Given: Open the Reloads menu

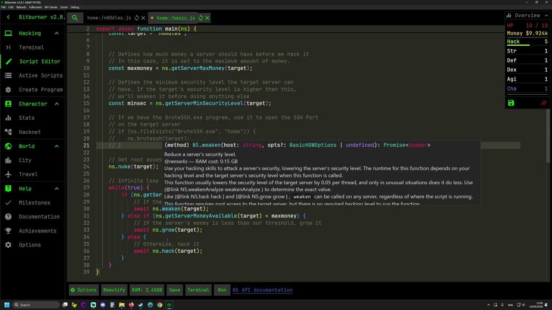Looking at the screenshot, I should pyautogui.click(x=21, y=7).
